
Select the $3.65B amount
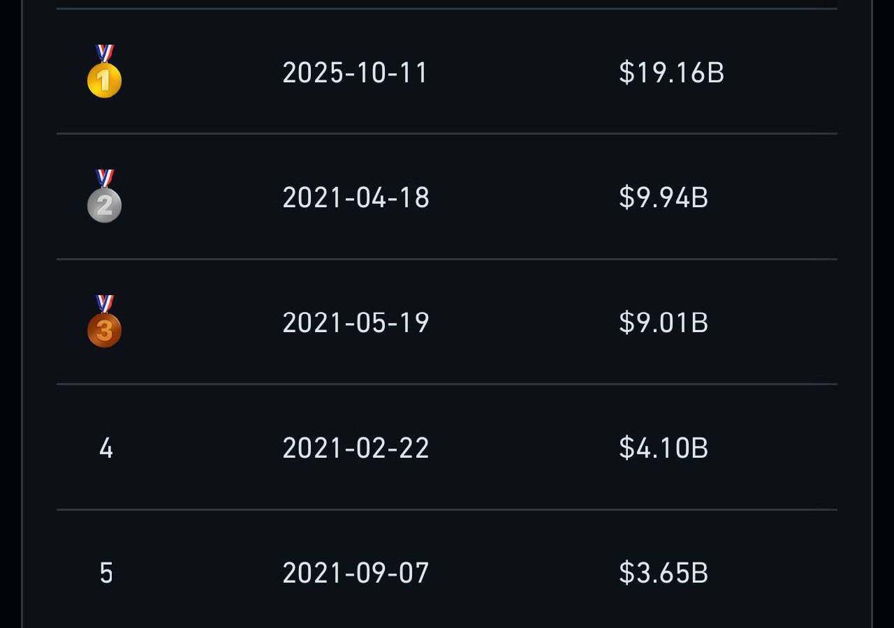[x=664, y=574]
